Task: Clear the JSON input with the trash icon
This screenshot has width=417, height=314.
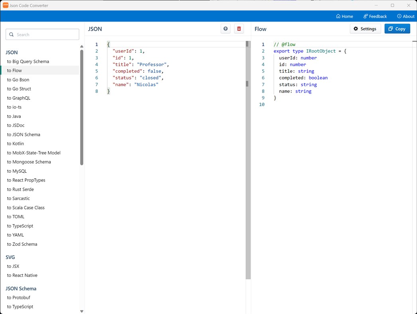Action: (x=239, y=29)
